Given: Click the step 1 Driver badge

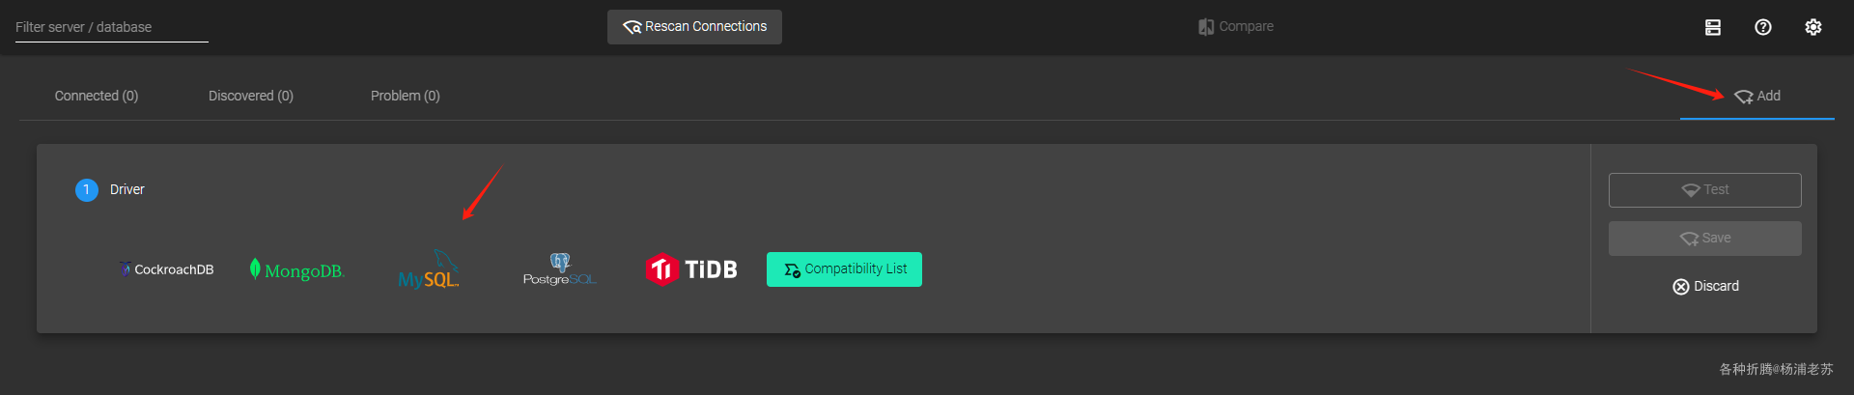Looking at the screenshot, I should click(87, 190).
